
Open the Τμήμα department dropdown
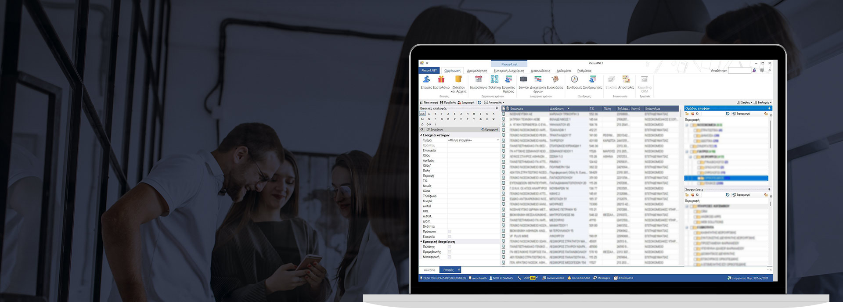click(x=497, y=140)
